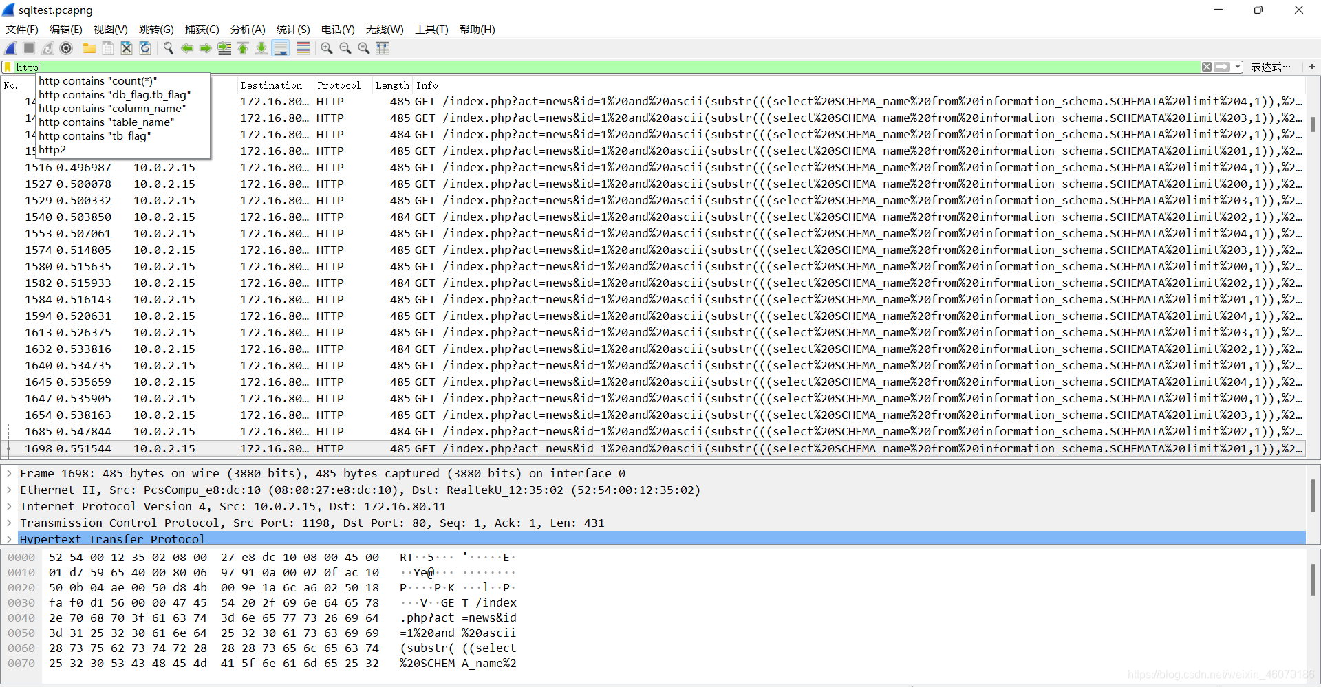1321x687 pixels.
Task: Restart the current capture
Action: [x=47, y=48]
